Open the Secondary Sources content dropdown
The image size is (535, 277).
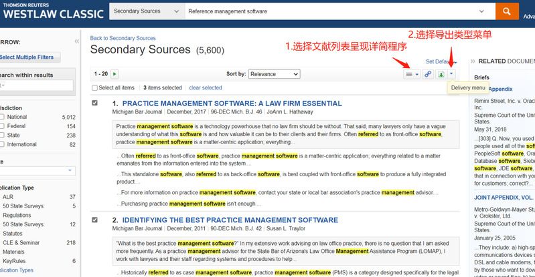pyautogui.click(x=145, y=11)
